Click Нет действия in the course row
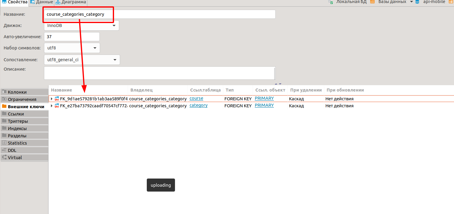The height and width of the screenshot is (214, 454). 339,99
